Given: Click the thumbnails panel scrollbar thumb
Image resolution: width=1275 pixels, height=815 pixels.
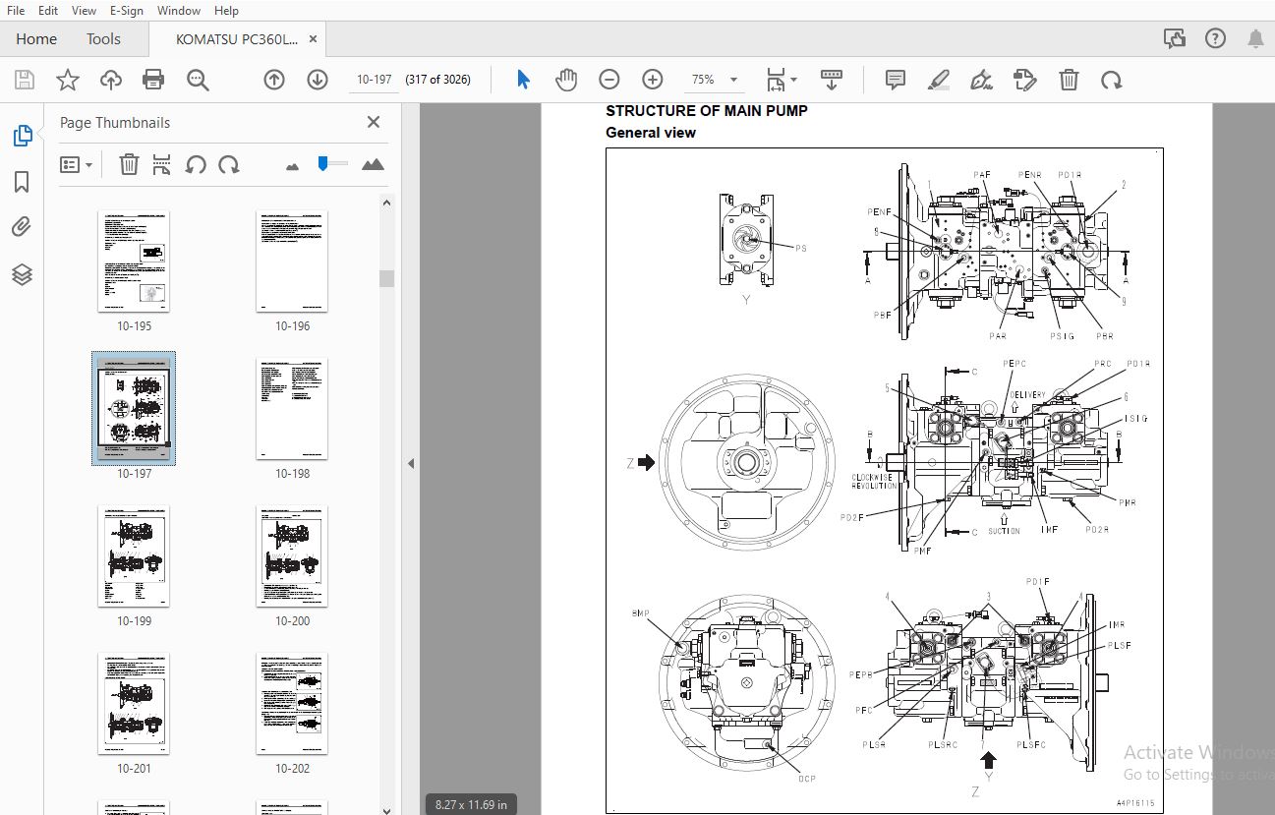Looking at the screenshot, I should 386,278.
